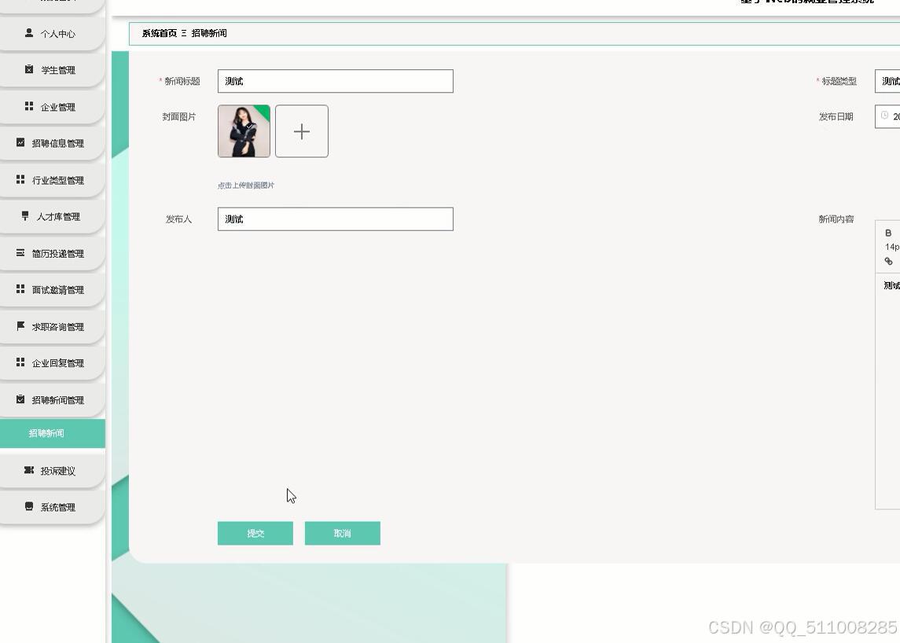Click the plus icon to add cover image
Viewport: 900px width, 643px height.
(302, 131)
